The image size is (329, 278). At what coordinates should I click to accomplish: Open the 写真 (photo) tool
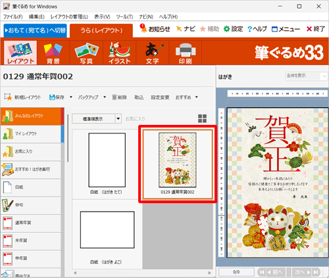point(86,53)
